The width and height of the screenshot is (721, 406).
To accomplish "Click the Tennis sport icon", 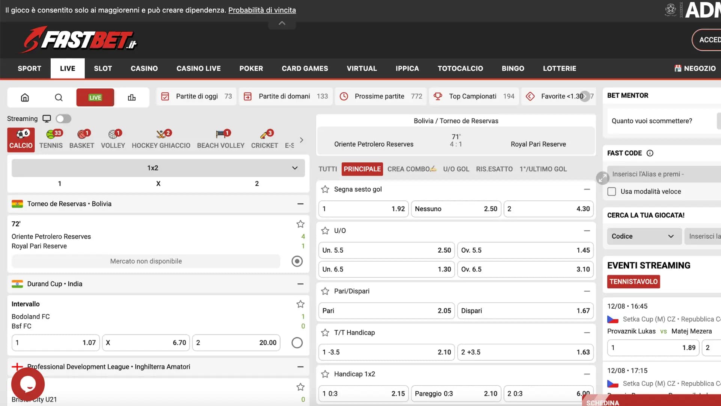I will (x=51, y=139).
